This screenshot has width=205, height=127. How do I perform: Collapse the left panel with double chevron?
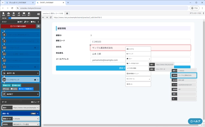[38, 14]
